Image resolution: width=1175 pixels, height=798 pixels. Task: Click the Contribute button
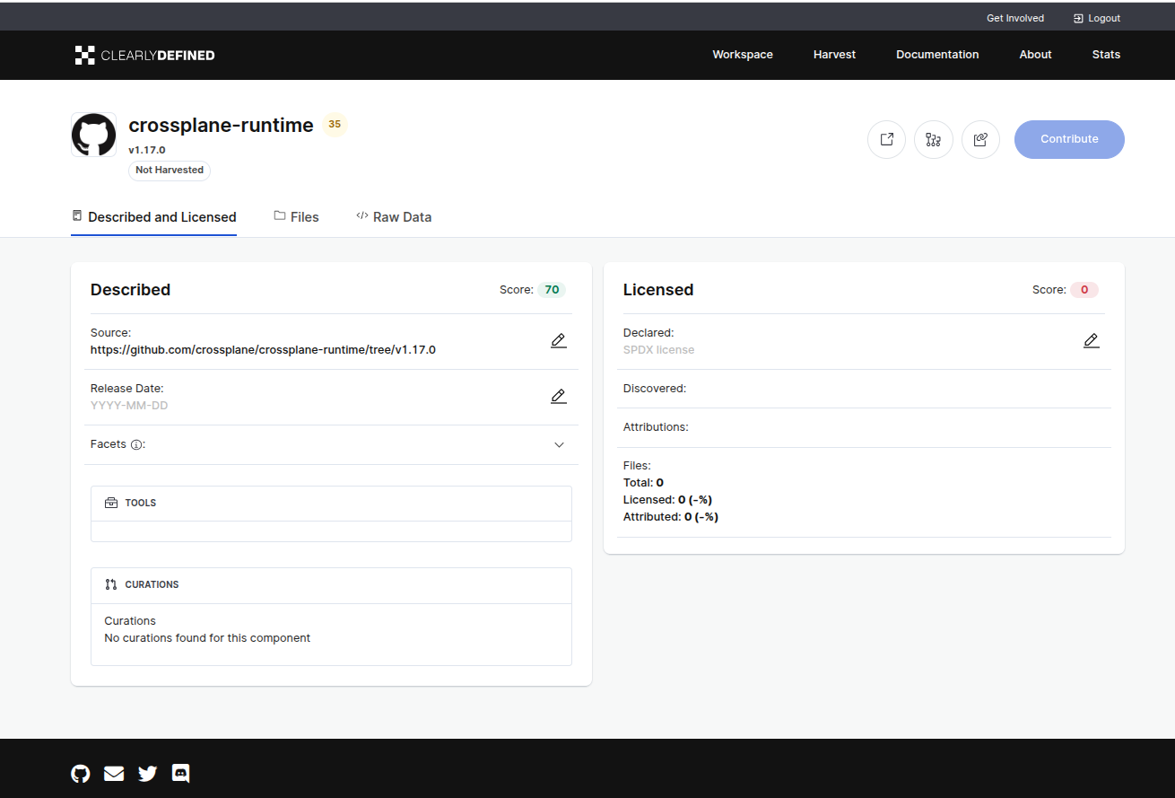[x=1069, y=139]
